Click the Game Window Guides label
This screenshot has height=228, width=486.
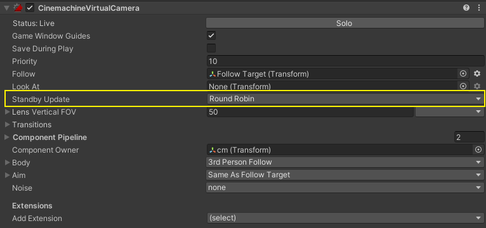51,36
